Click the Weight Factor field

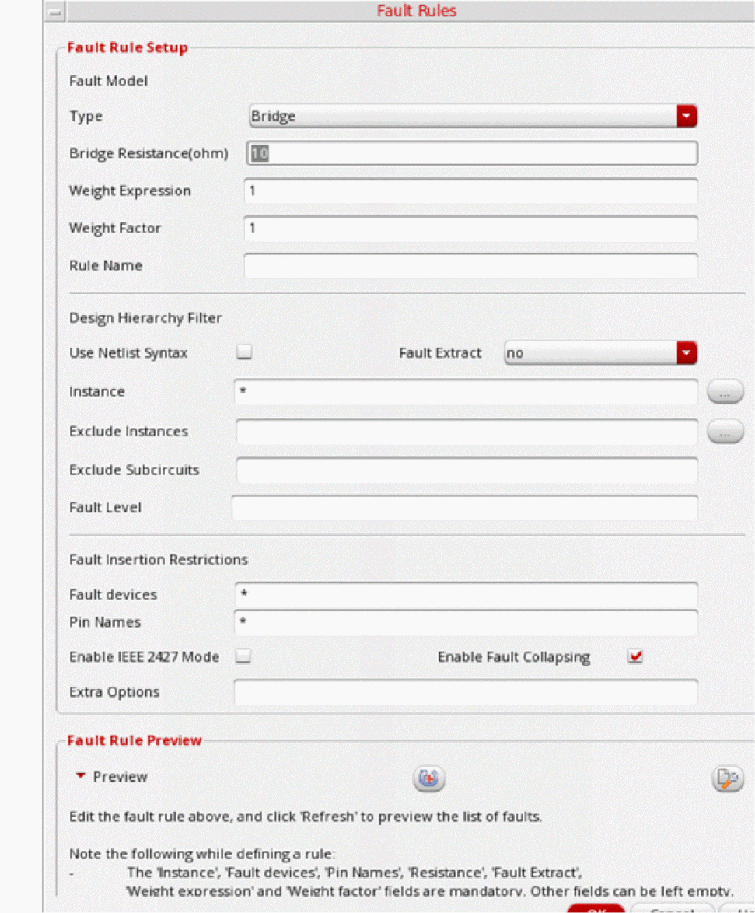pyautogui.click(x=471, y=229)
